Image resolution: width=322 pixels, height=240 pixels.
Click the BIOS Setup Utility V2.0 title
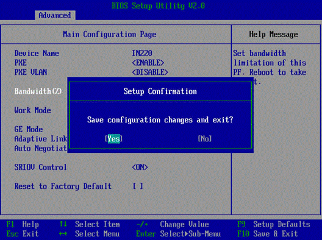pos(159,5)
